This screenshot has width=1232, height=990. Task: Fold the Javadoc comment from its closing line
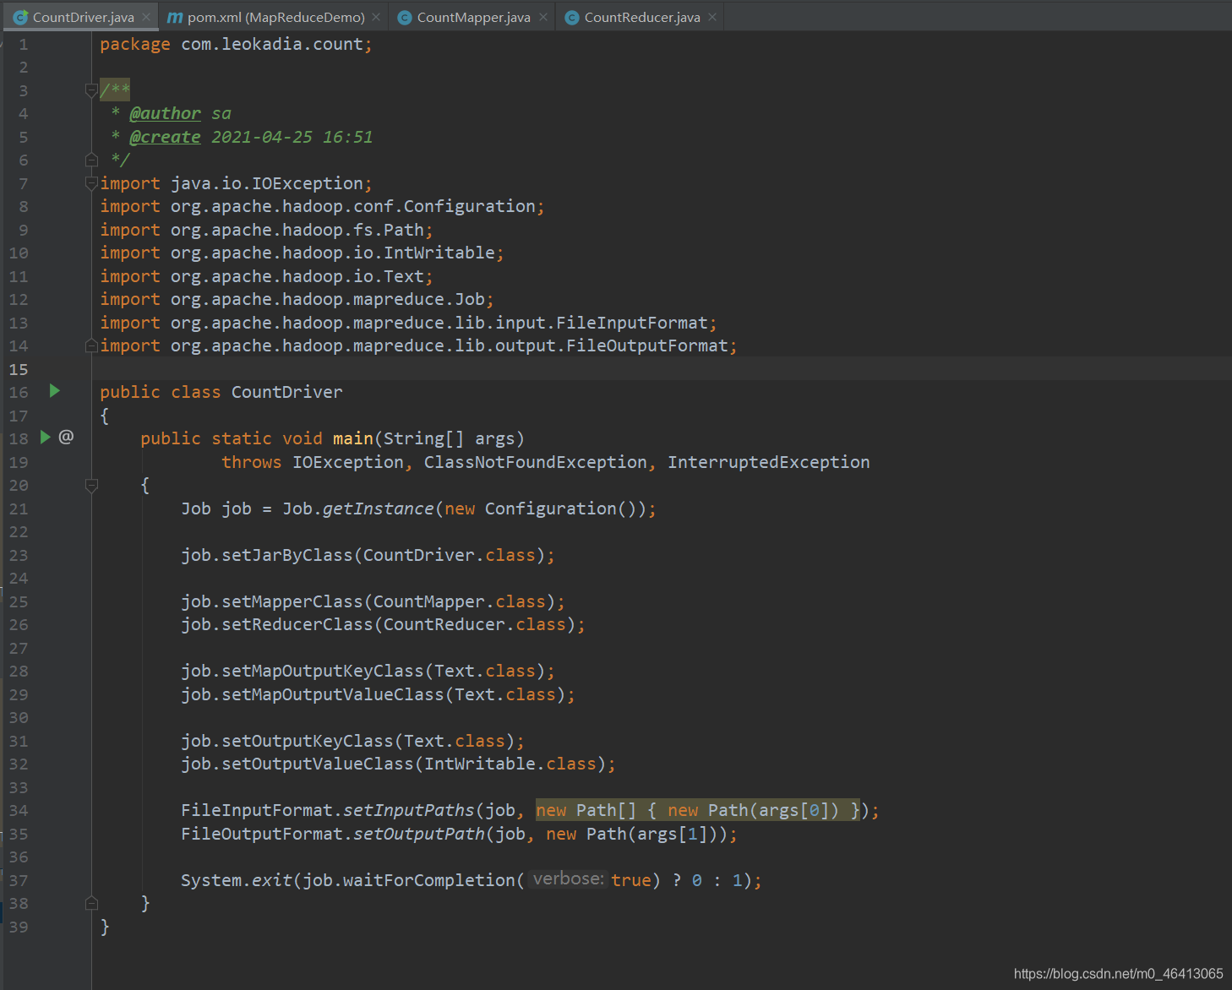pos(91,159)
